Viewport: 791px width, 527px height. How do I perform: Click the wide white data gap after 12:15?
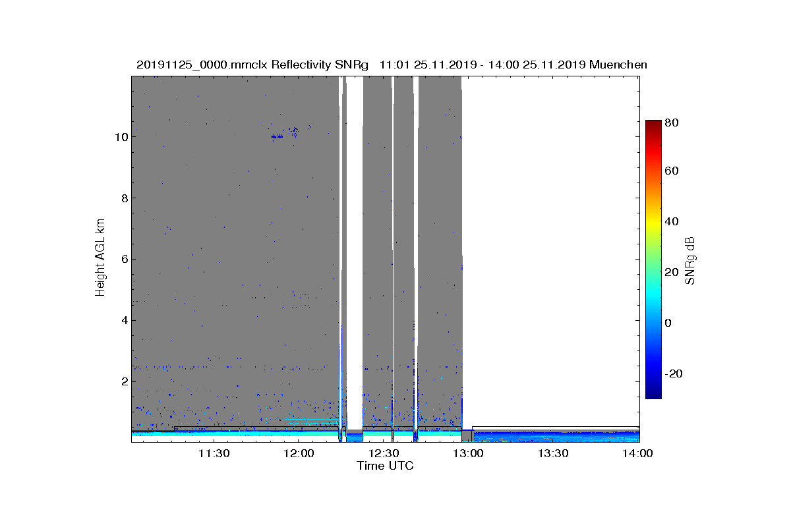tap(355, 253)
